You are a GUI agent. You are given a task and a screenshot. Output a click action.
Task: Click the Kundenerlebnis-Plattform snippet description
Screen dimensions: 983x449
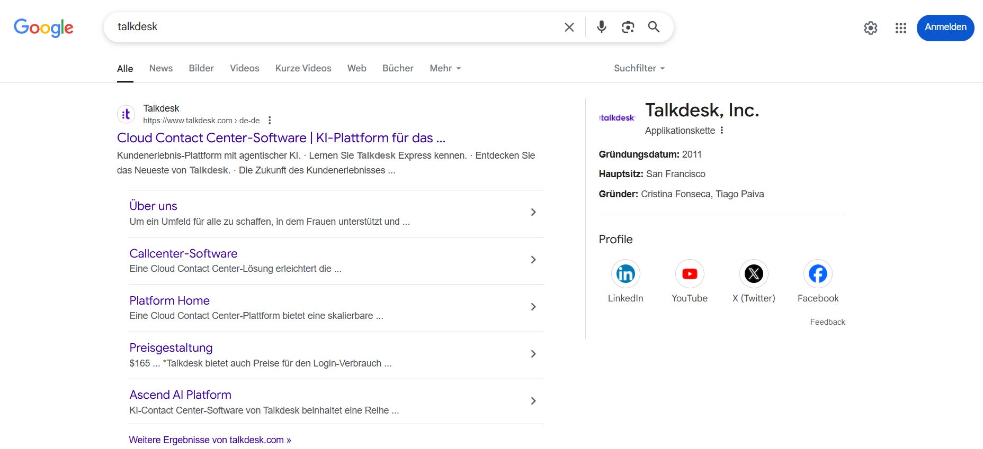click(326, 163)
